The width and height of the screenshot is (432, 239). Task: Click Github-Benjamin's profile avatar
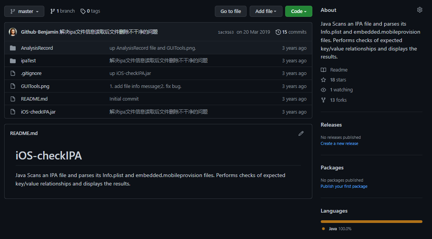[13, 32]
